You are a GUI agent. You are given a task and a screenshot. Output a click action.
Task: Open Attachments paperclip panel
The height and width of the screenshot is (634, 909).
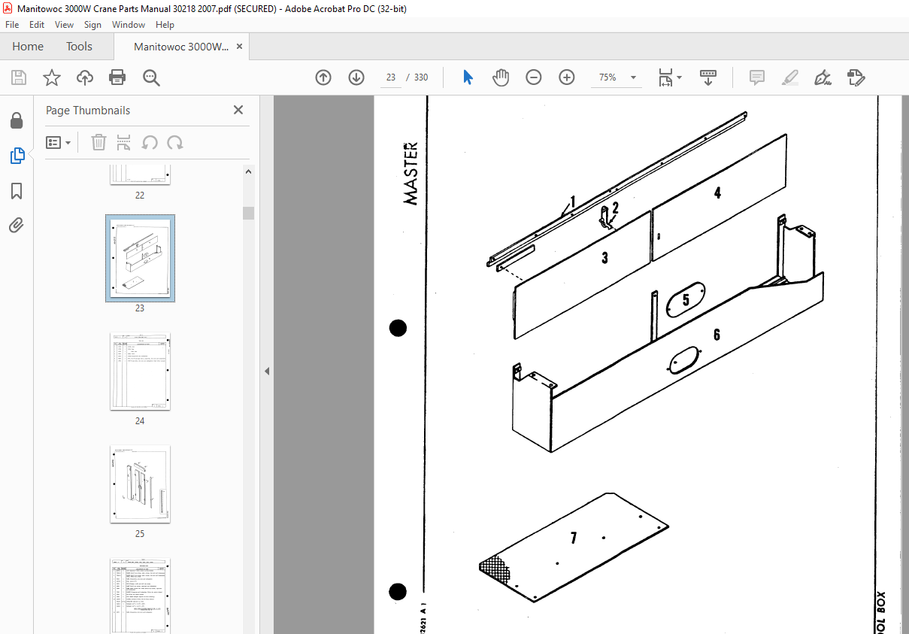coord(17,225)
